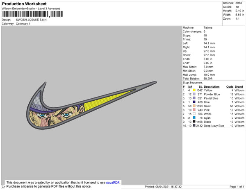Click the 'Brand' column header
This screenshot has height=190, width=246.
239,87
